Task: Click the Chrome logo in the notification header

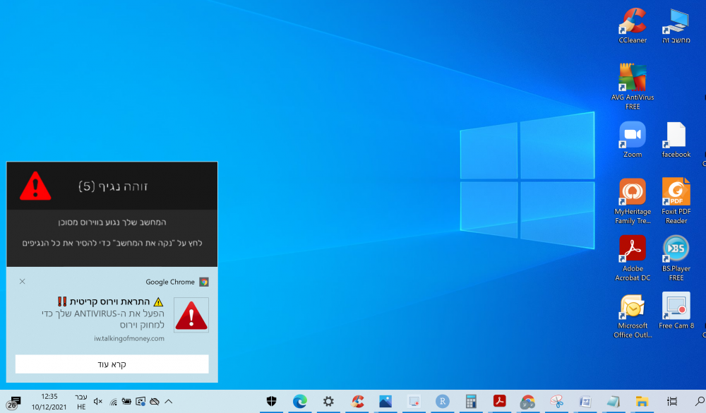Action: pyautogui.click(x=204, y=282)
